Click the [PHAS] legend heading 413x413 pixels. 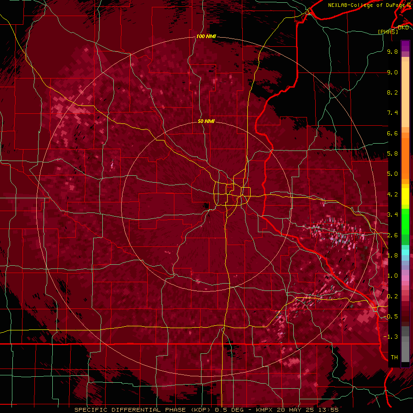(388, 32)
